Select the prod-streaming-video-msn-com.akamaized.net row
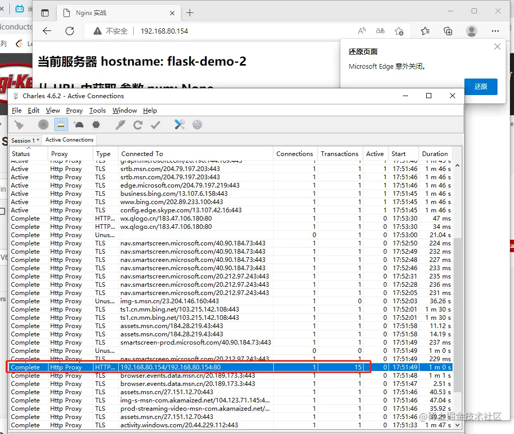This screenshot has width=514, height=434. point(231,409)
